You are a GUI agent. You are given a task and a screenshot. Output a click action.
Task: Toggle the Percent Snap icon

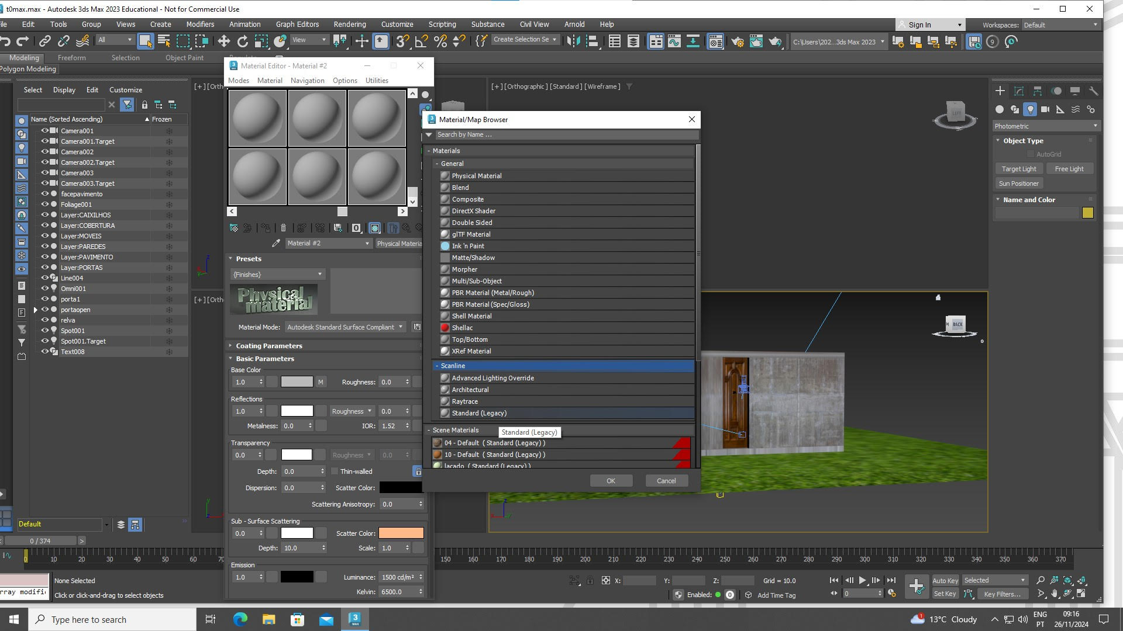pyautogui.click(x=440, y=41)
